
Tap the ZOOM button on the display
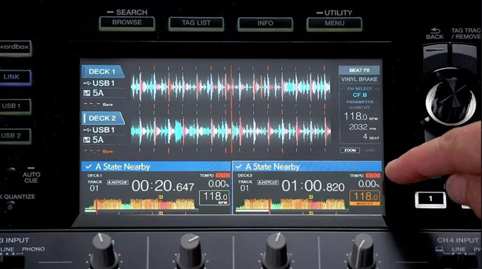(x=350, y=150)
